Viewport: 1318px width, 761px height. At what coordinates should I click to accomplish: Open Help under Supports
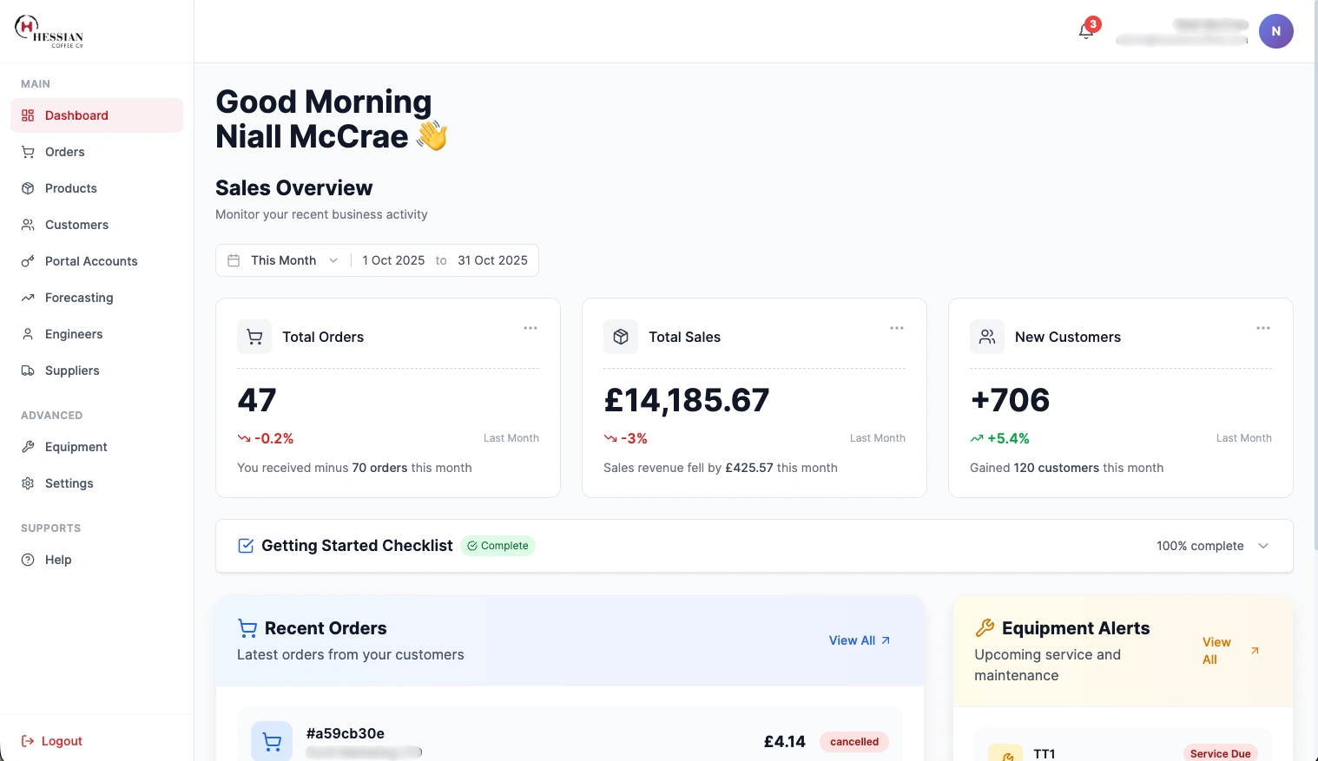tap(58, 560)
